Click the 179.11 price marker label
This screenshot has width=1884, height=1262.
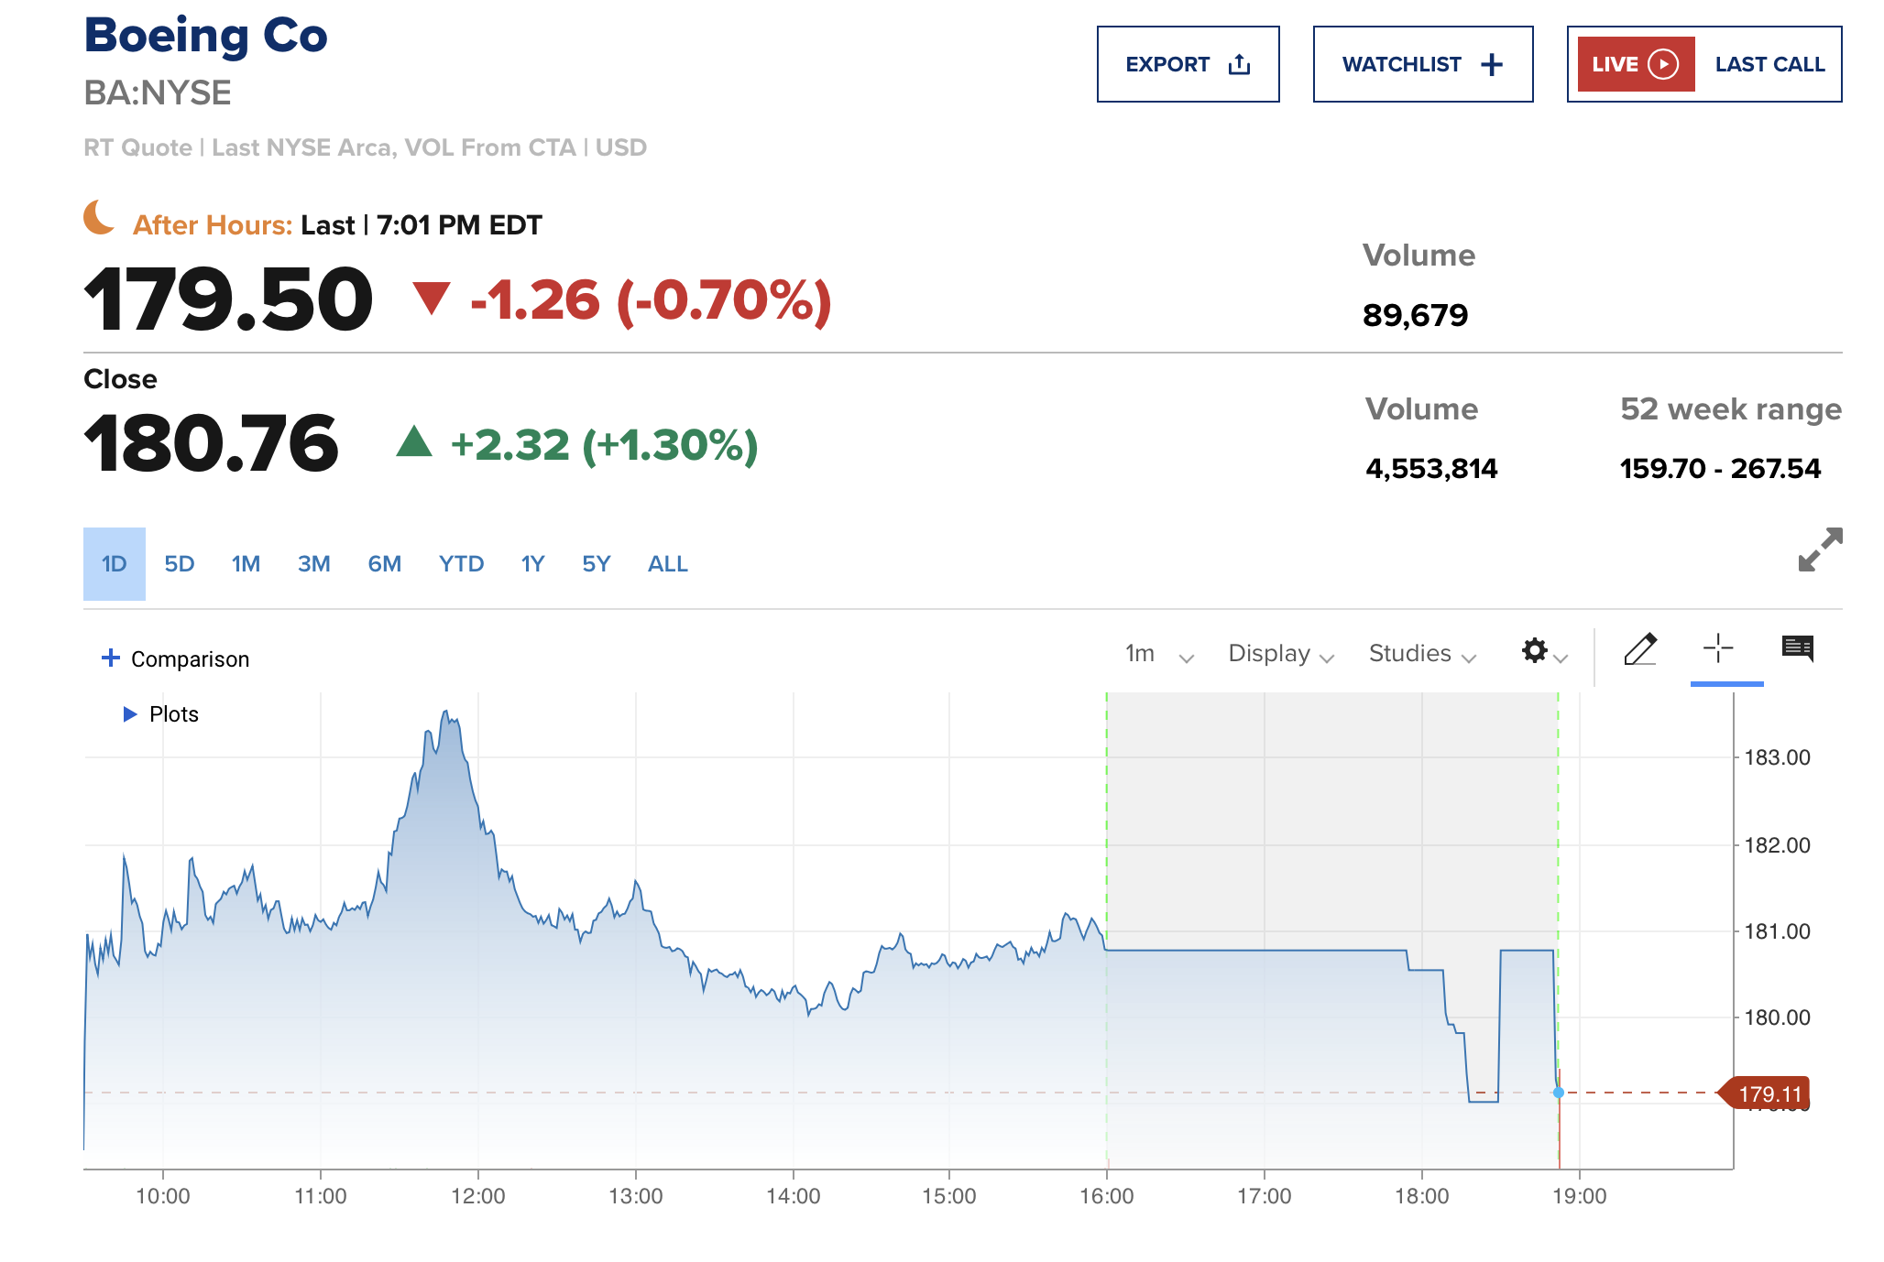coord(1769,1093)
